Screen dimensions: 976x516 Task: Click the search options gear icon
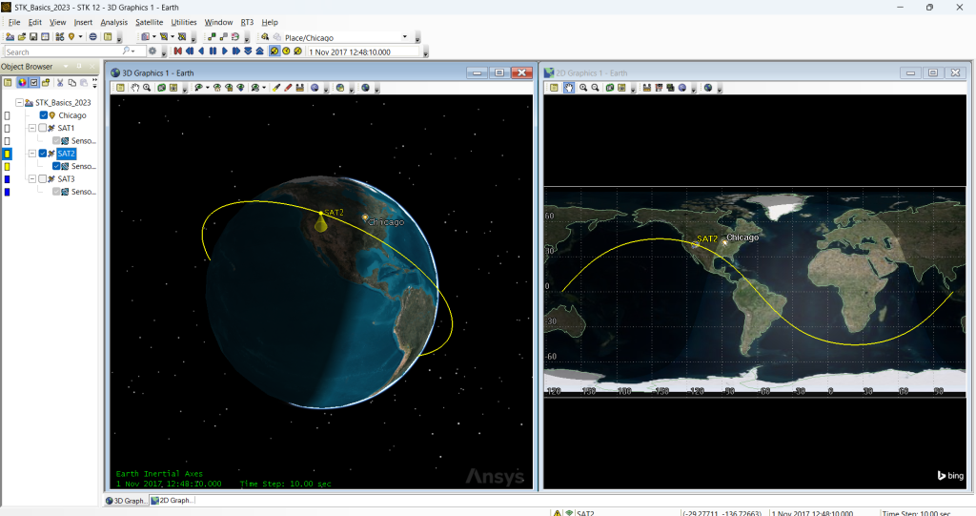point(152,52)
